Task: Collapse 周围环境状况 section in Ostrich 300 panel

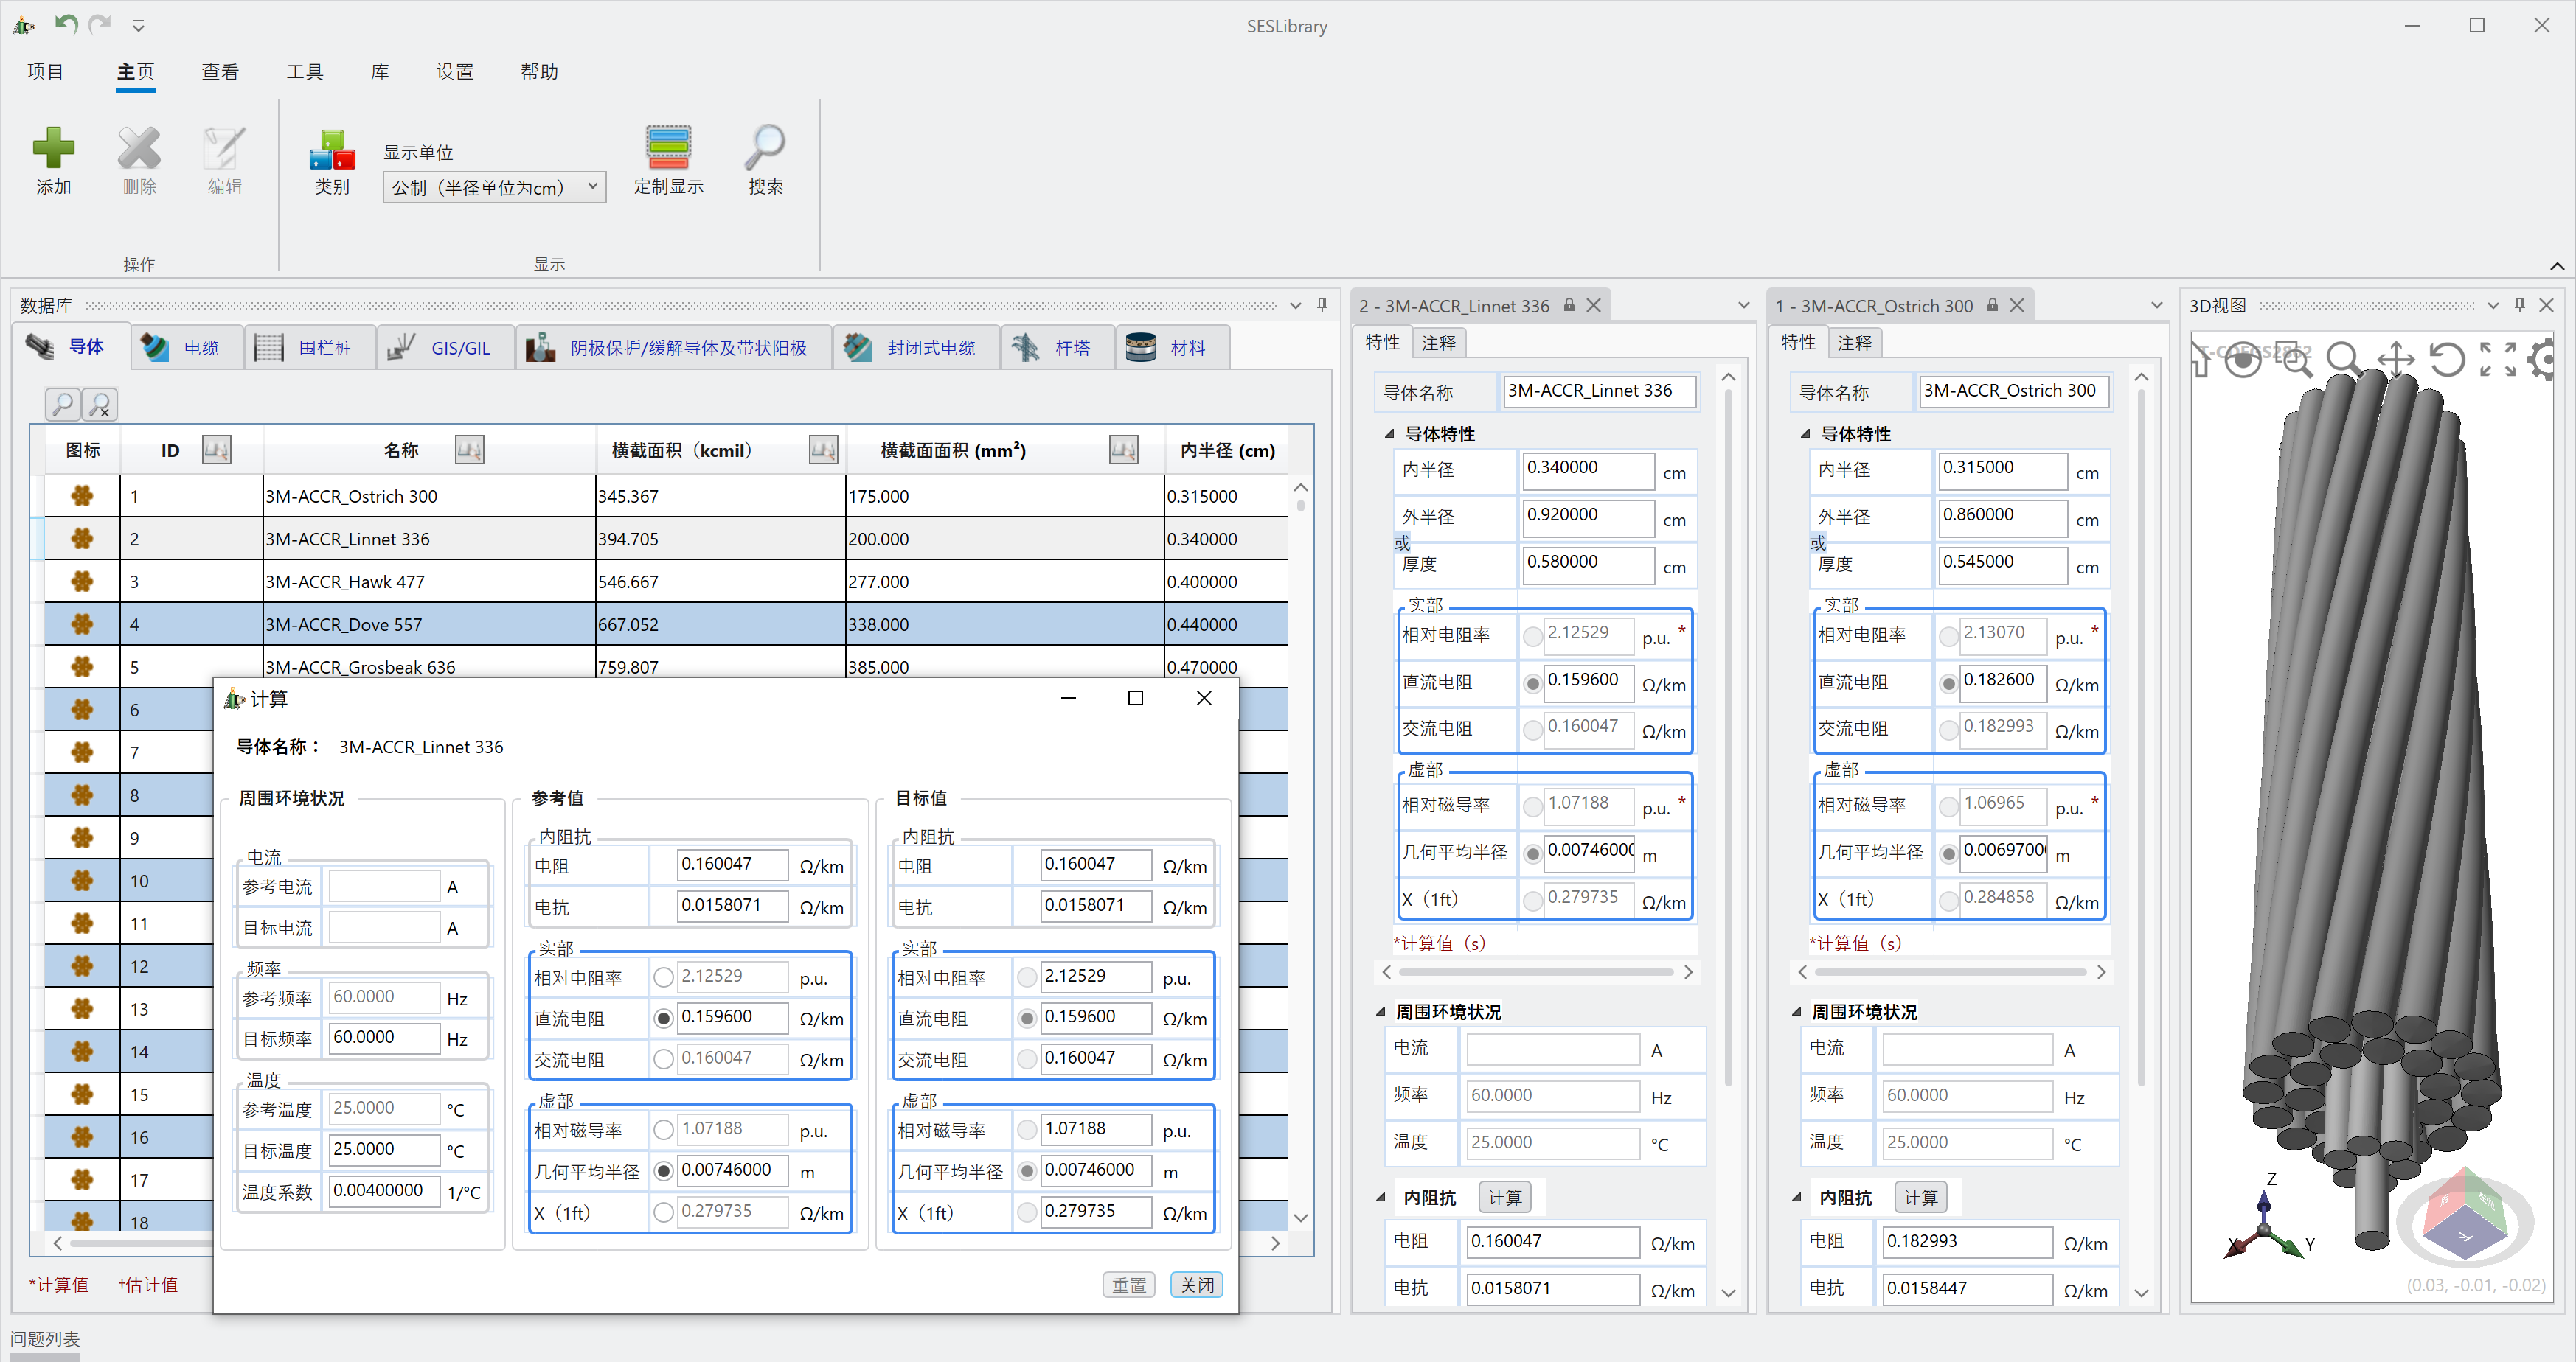Action: (1797, 1012)
